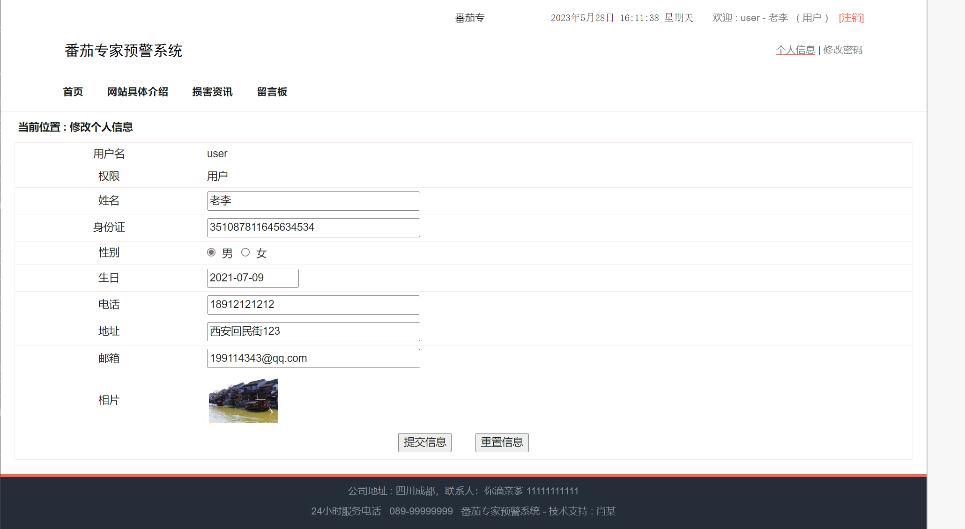Open the 首页 navigation menu item

pyautogui.click(x=73, y=92)
